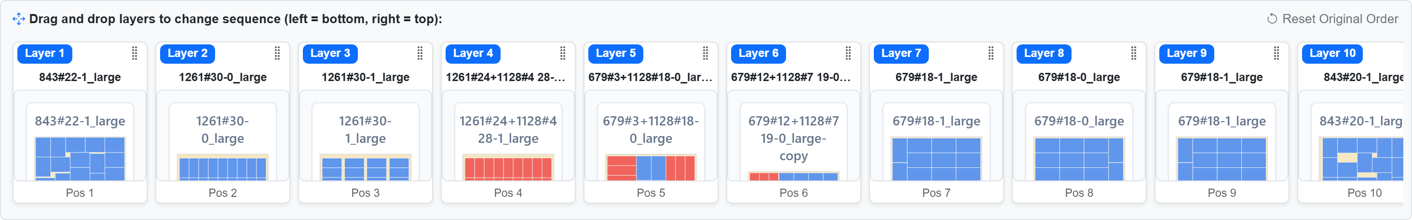1412x220 pixels.
Task: Click the drag handle on Layer 7 card
Action: tap(991, 53)
